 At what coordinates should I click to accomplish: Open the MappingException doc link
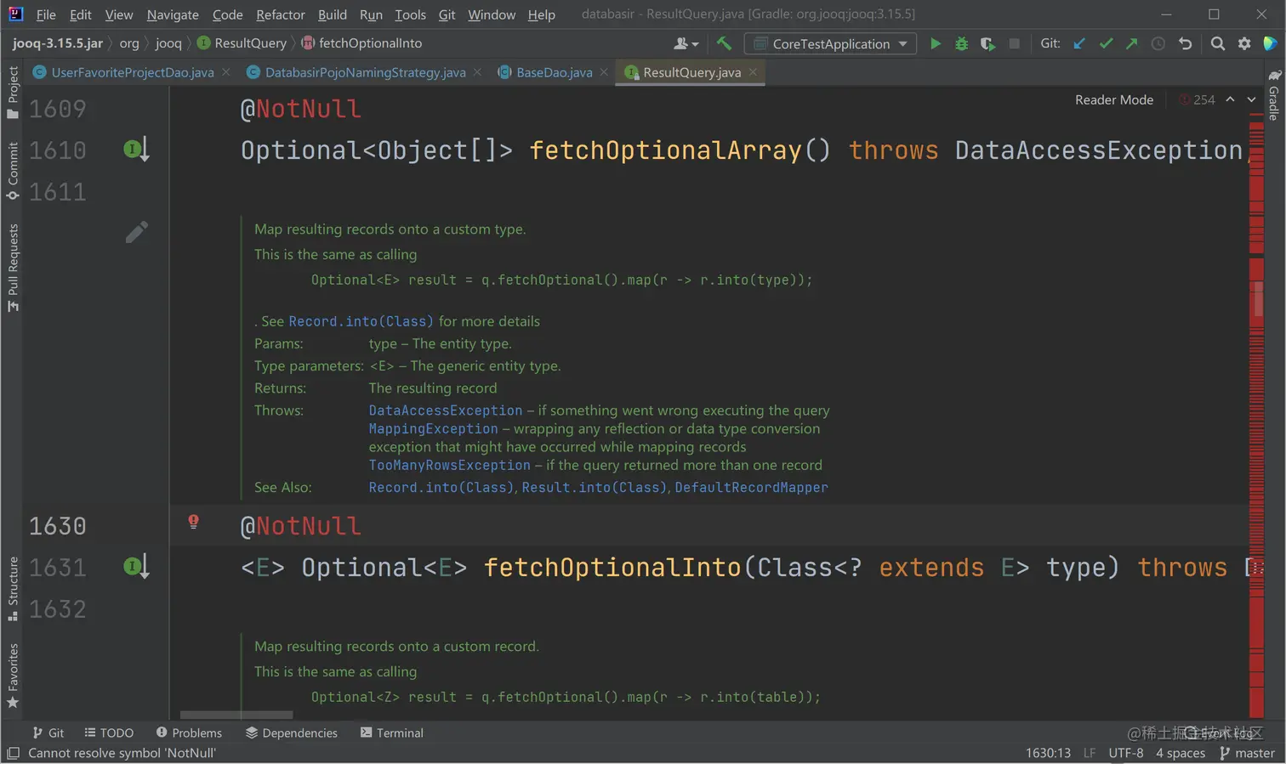tap(433, 429)
